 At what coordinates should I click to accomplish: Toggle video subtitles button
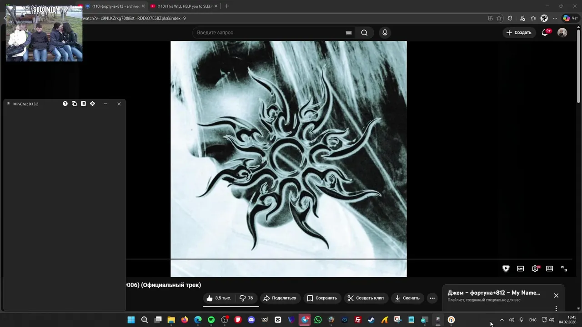click(521, 268)
